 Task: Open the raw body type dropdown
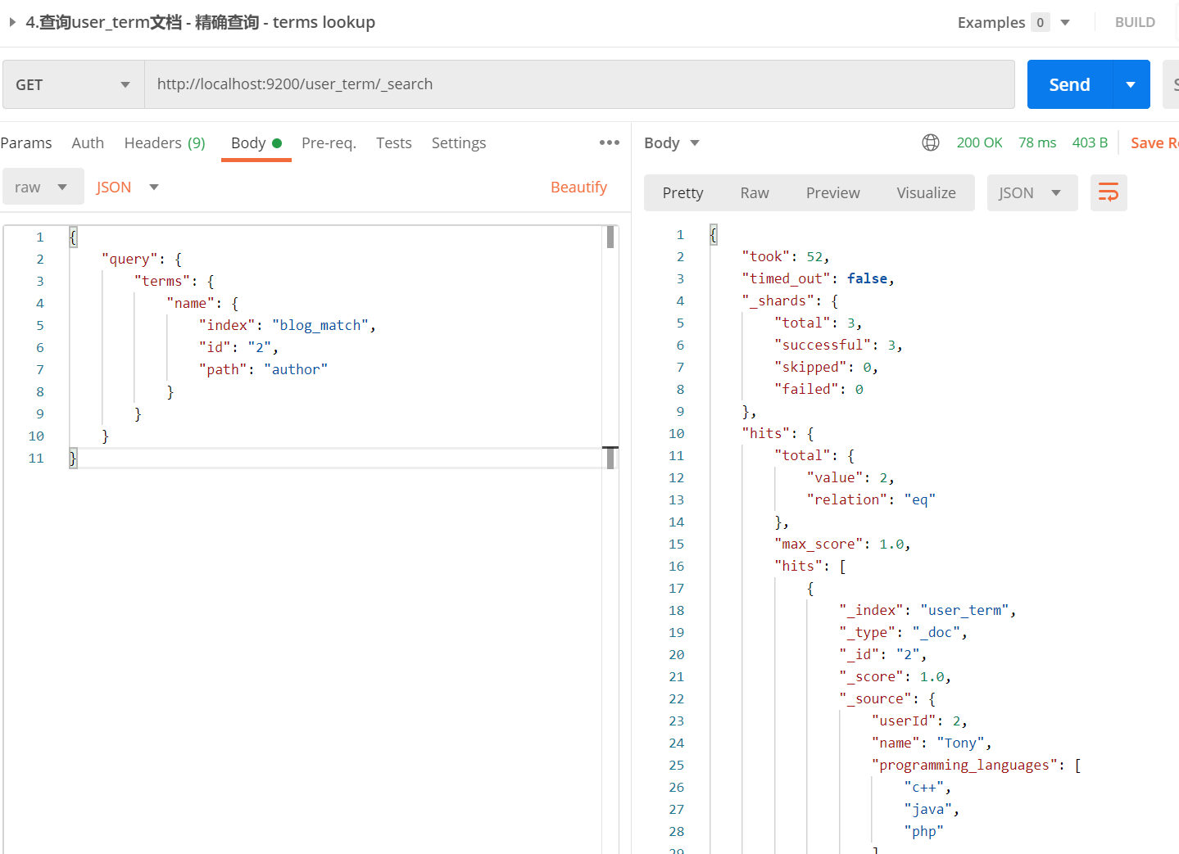coord(43,188)
